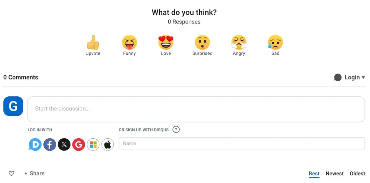
Task: Log in with Disqus icon
Action: (x=35, y=145)
